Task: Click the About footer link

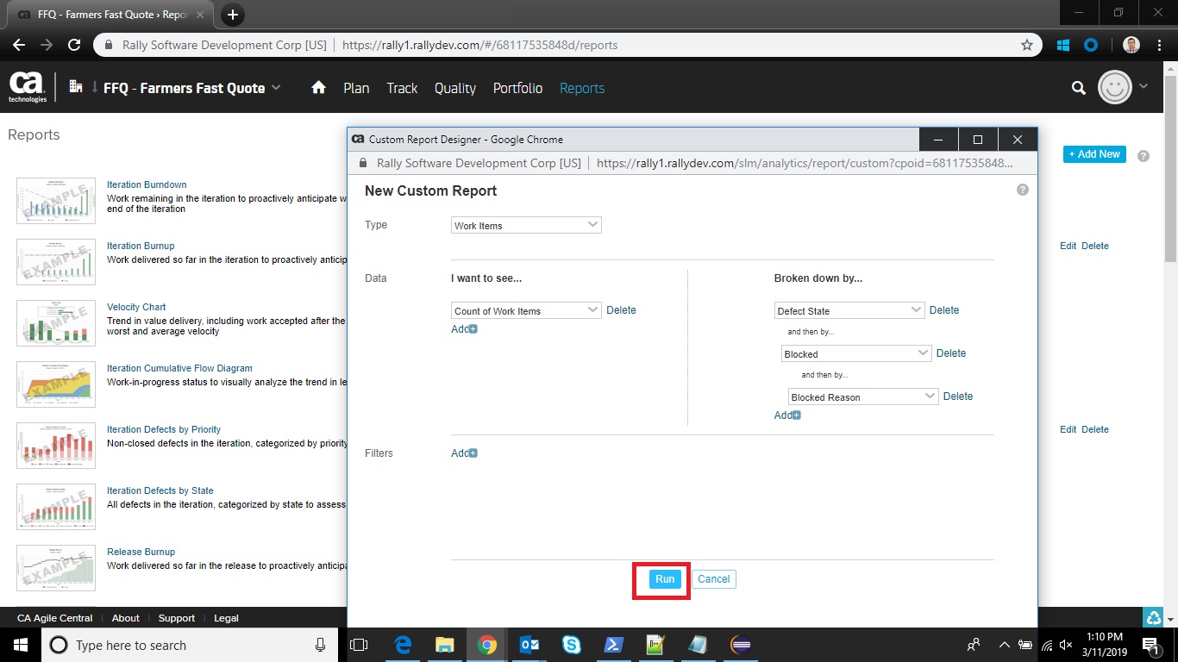Action: (x=125, y=618)
